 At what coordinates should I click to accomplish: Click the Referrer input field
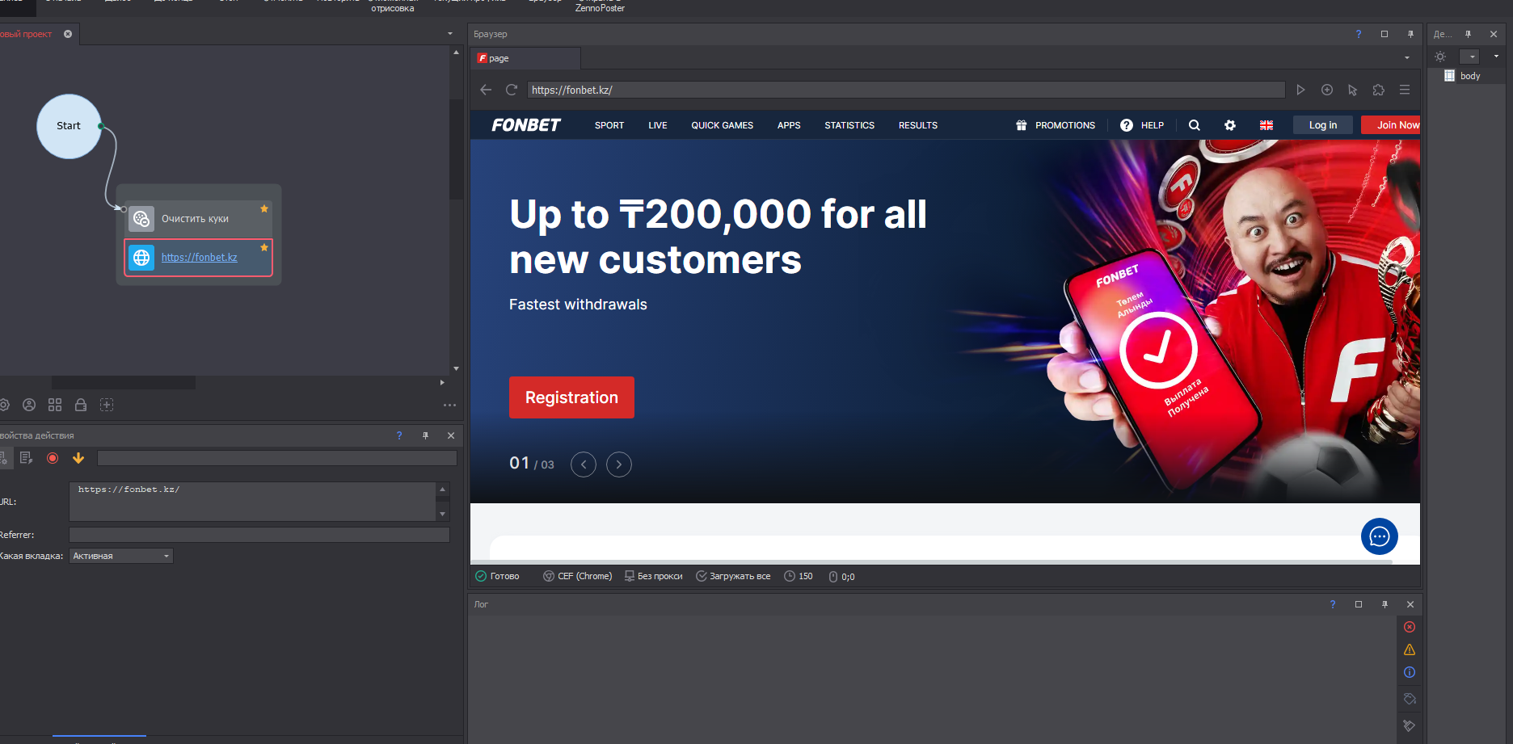coord(259,535)
